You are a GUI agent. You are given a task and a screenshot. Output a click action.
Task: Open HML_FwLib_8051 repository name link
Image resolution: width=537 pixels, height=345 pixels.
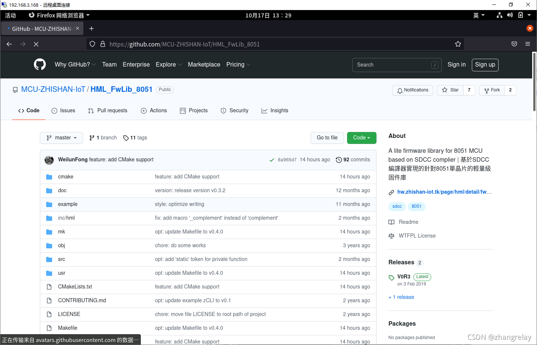[121, 89]
